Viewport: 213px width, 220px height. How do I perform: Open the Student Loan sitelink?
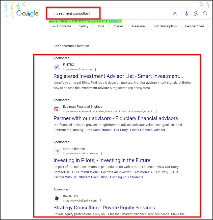pos(89,177)
